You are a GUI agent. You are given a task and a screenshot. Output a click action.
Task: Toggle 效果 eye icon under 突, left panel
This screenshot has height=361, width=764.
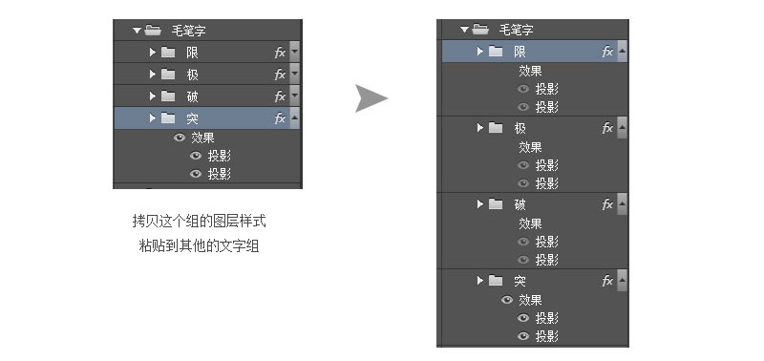click(x=180, y=138)
